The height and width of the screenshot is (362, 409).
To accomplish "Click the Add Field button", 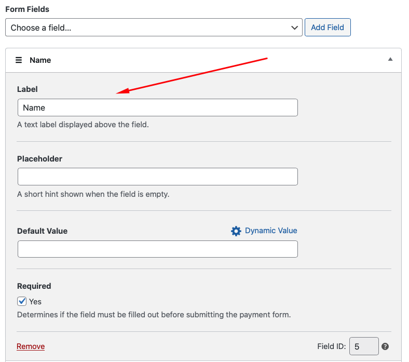I will click(x=328, y=28).
